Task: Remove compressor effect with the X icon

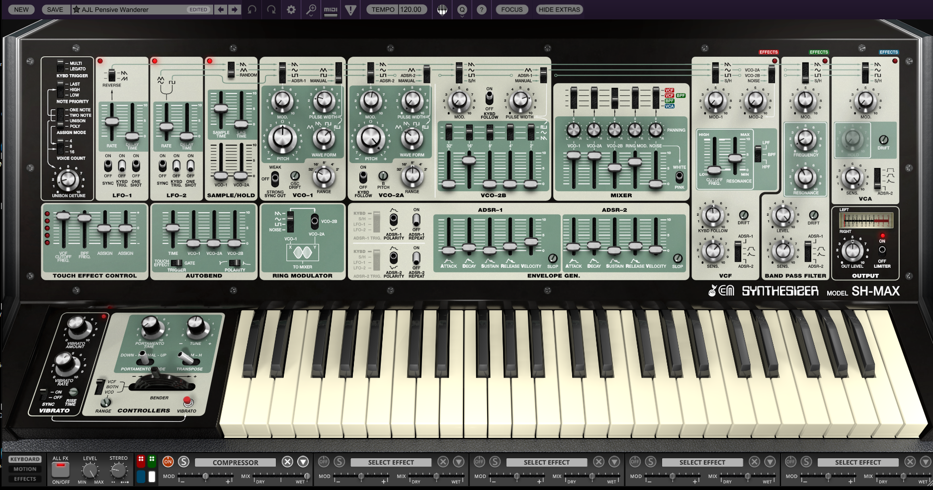Action: point(287,462)
